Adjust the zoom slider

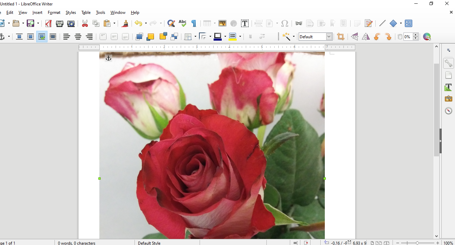point(417,243)
